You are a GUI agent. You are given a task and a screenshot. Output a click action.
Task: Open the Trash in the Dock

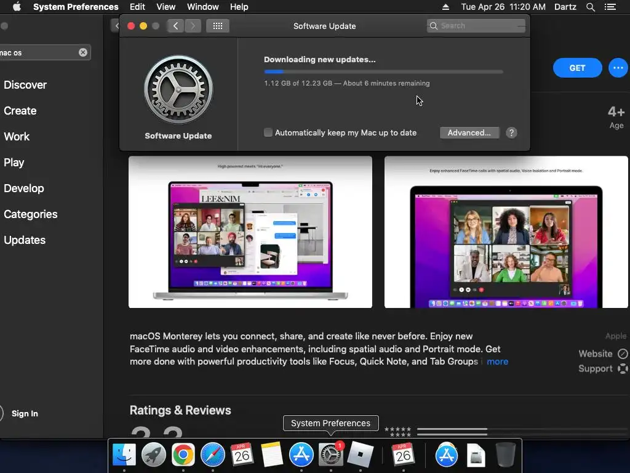click(x=506, y=455)
